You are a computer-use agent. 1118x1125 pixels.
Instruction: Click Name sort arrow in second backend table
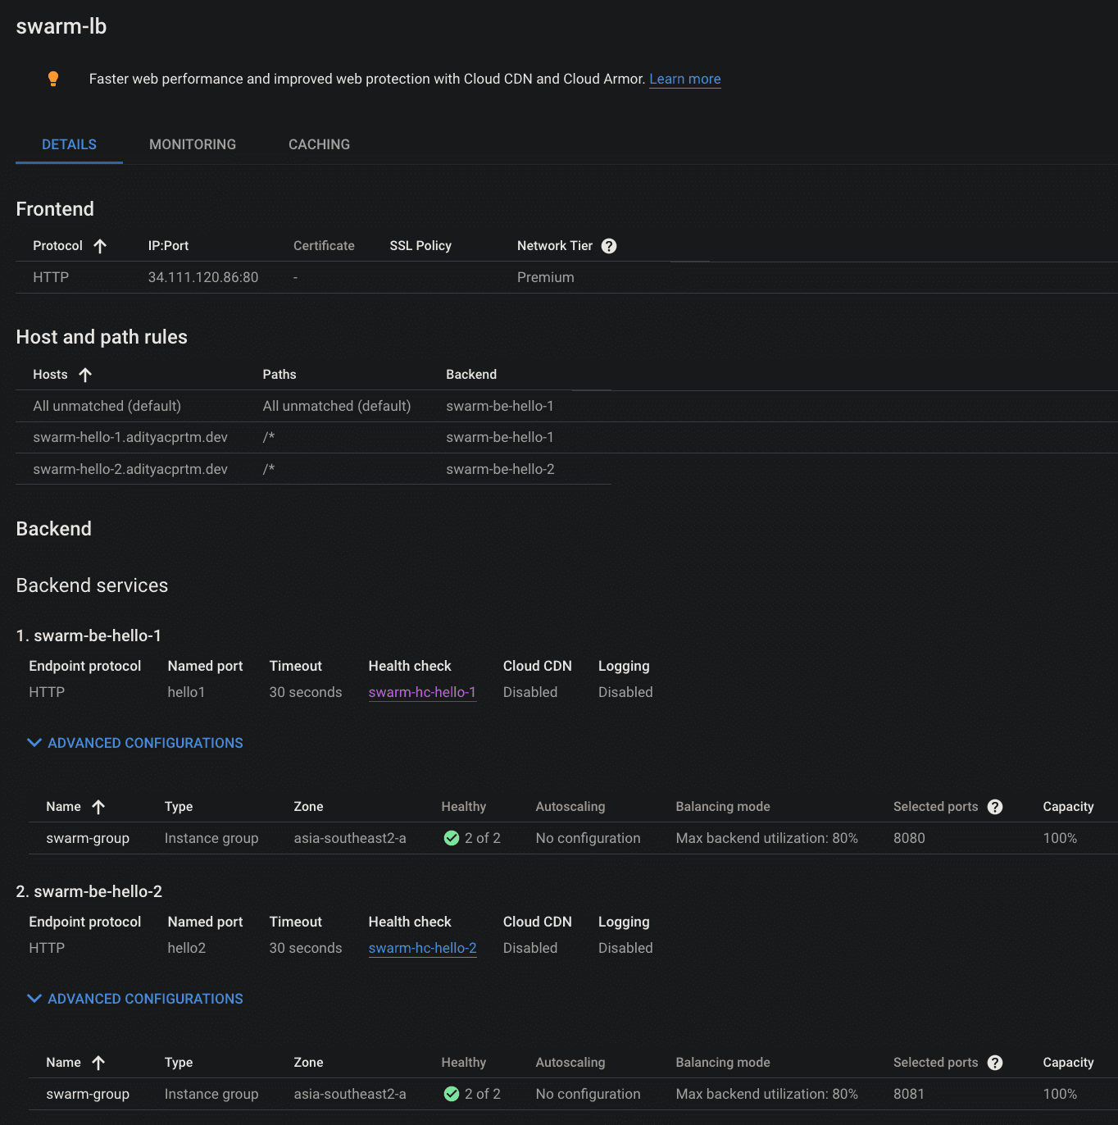click(x=98, y=1063)
